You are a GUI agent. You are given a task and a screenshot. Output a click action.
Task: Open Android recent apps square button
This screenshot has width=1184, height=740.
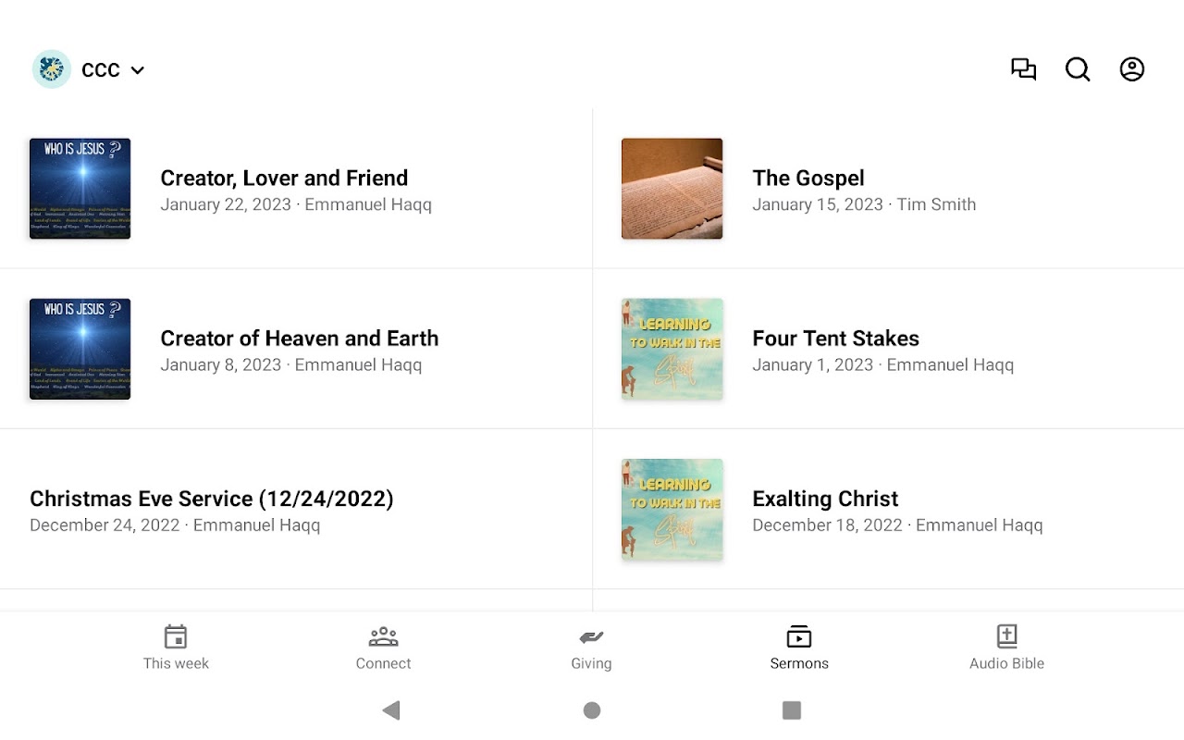792,710
